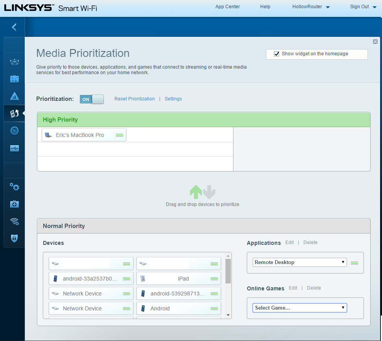The image size is (382, 341).
Task: Toggle the Prioritization ON switch
Action: [x=92, y=99]
